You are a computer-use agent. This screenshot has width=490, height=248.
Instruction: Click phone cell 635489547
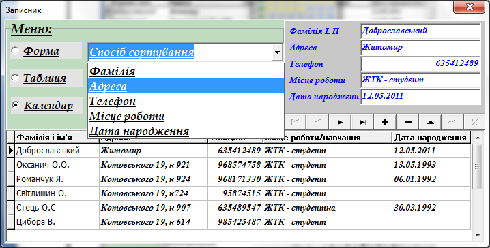click(x=235, y=208)
